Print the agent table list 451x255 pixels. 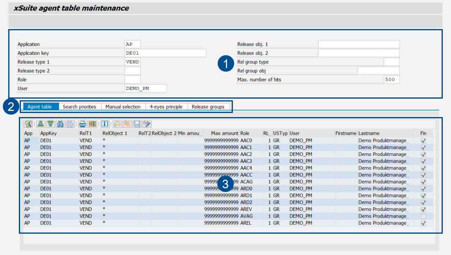point(82,124)
